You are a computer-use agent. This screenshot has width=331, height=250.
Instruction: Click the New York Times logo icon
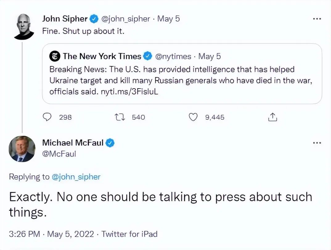click(55, 56)
